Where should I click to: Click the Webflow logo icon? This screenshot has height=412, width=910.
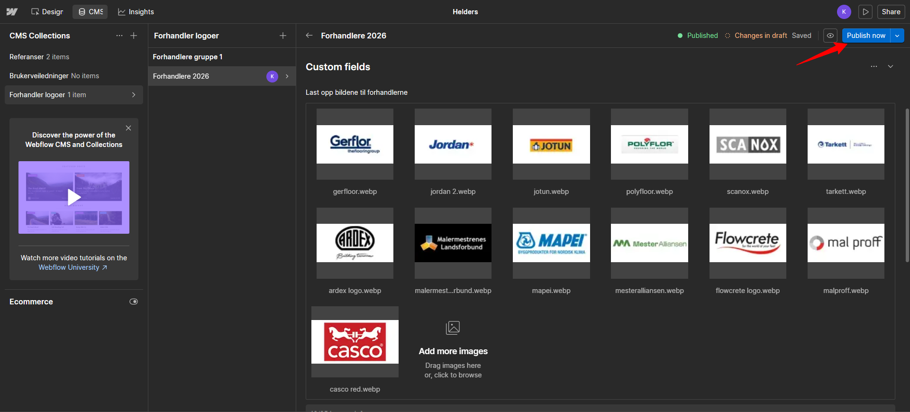[12, 12]
